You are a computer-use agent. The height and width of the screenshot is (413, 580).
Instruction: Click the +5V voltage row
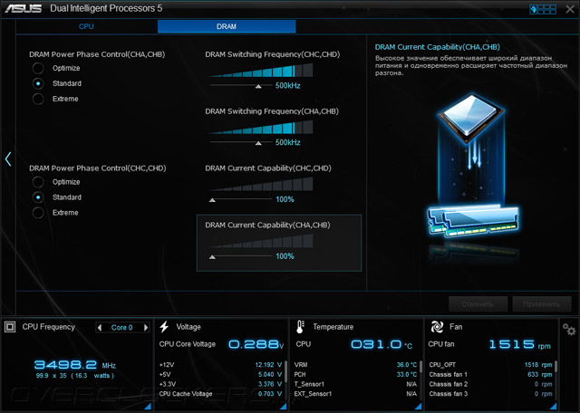click(220, 375)
